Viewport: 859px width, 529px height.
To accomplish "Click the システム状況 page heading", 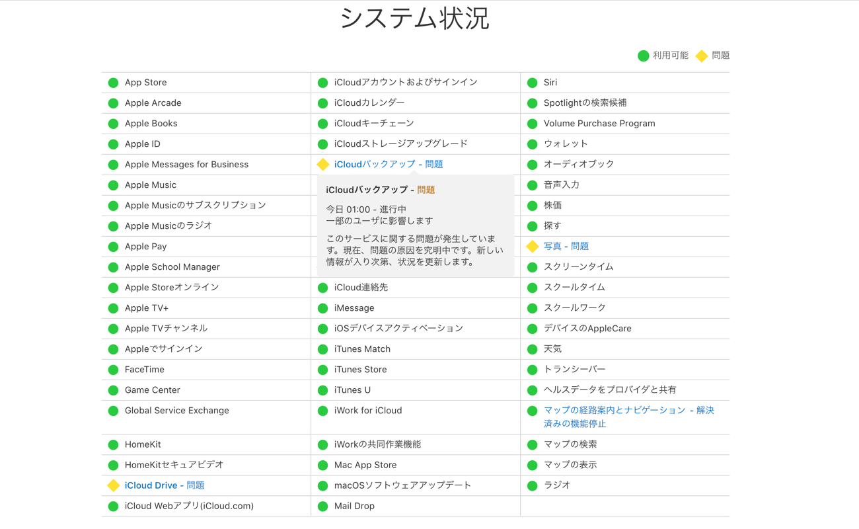I will click(415, 18).
